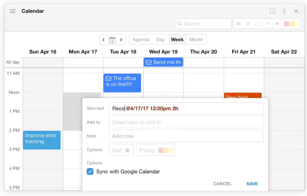The image size is (307, 196).
Task: Toggle the hashtag tag filter
Action: pyautogui.click(x=248, y=24)
